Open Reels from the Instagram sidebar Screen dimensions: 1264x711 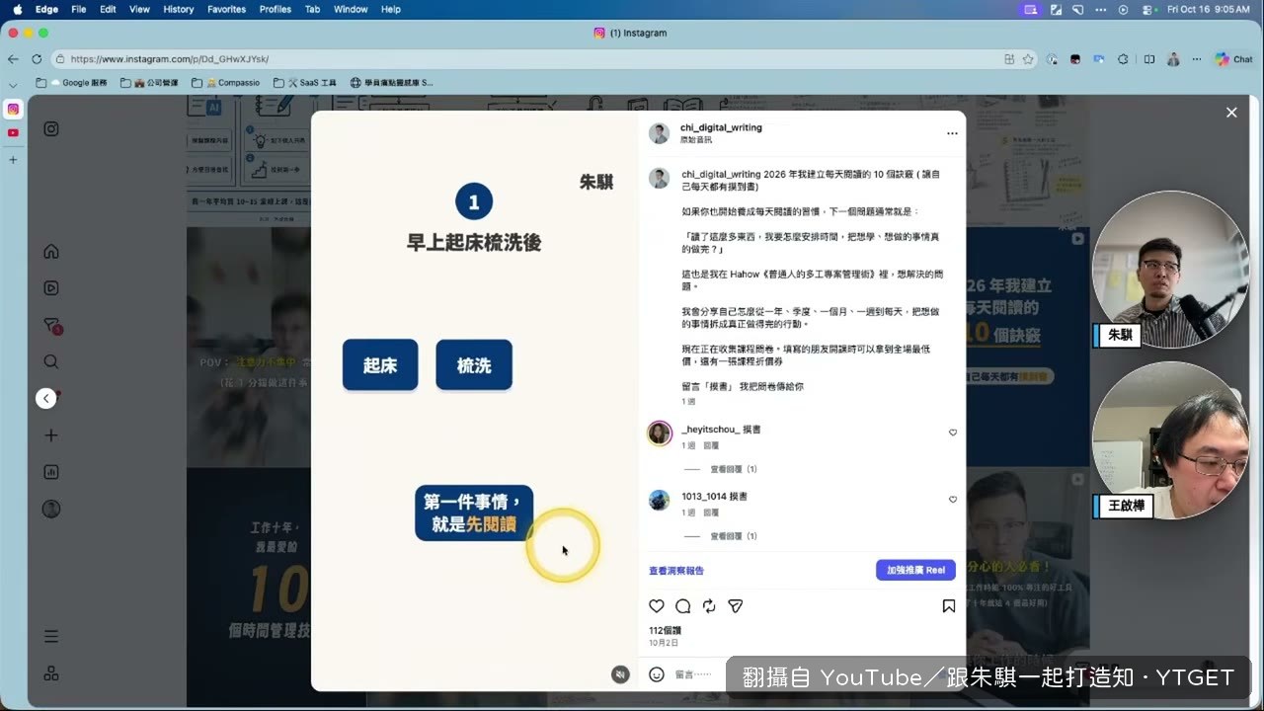[x=51, y=288]
